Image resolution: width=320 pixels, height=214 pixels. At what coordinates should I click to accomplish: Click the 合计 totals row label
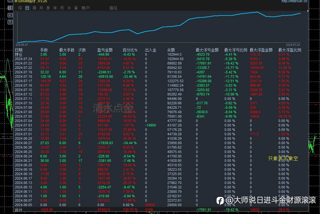18,210
